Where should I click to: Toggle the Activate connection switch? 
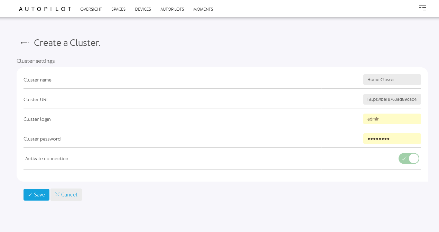point(409,158)
